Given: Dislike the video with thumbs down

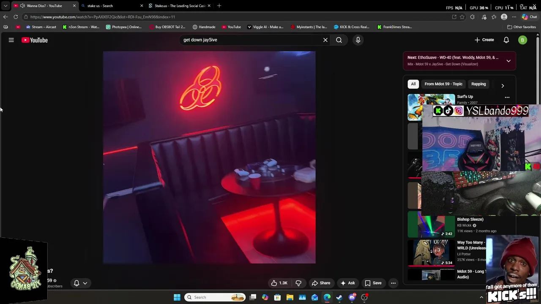Looking at the screenshot, I should pos(298,283).
